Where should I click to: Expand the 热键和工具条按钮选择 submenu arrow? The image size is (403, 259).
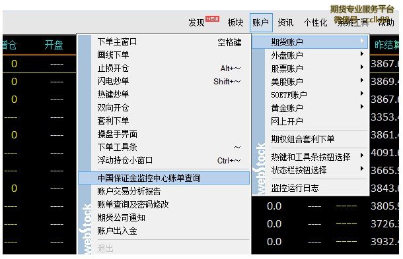pos(362,156)
